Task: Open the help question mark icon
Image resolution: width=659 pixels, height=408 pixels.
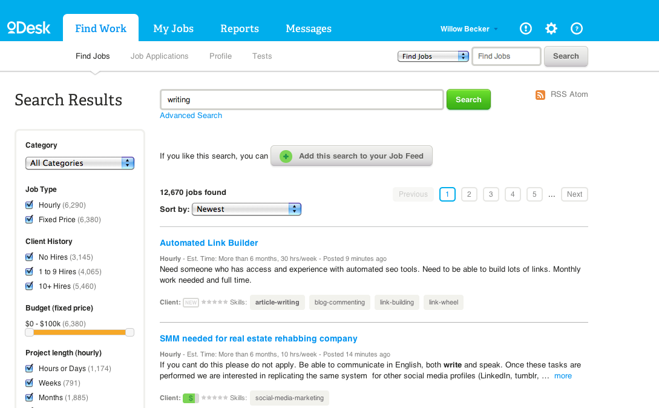Action: pyautogui.click(x=577, y=28)
